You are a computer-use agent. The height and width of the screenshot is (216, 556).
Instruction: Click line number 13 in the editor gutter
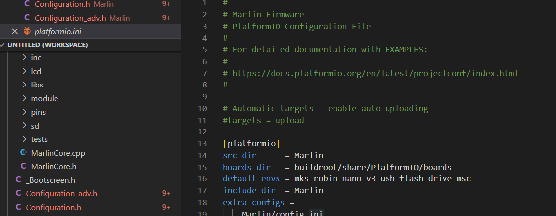click(x=202, y=143)
